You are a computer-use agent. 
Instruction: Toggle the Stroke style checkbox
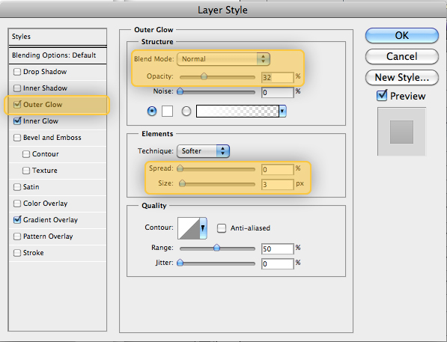point(17,253)
